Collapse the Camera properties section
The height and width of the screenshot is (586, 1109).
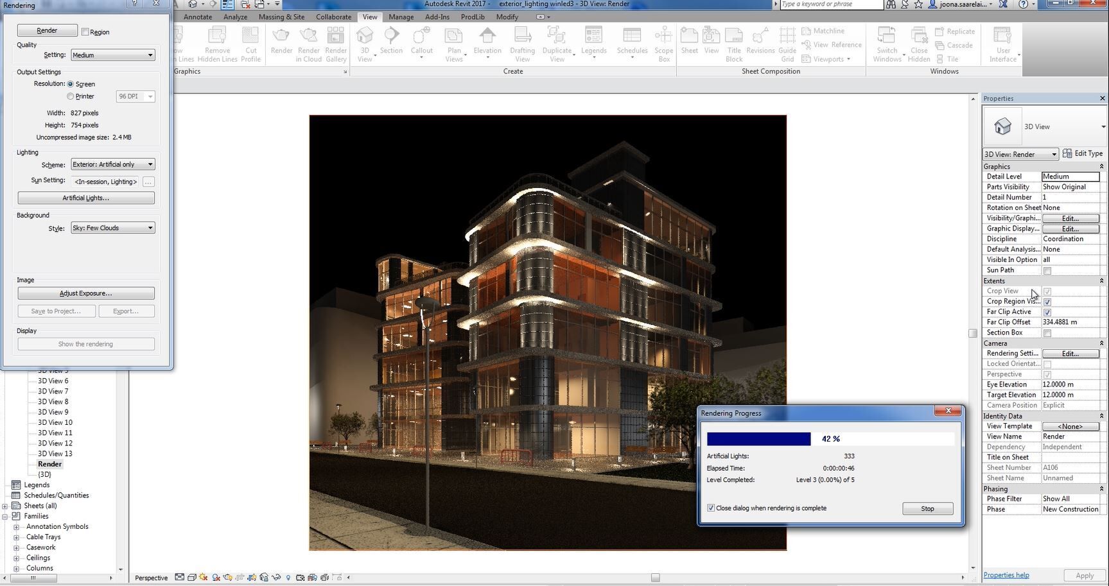(1101, 343)
